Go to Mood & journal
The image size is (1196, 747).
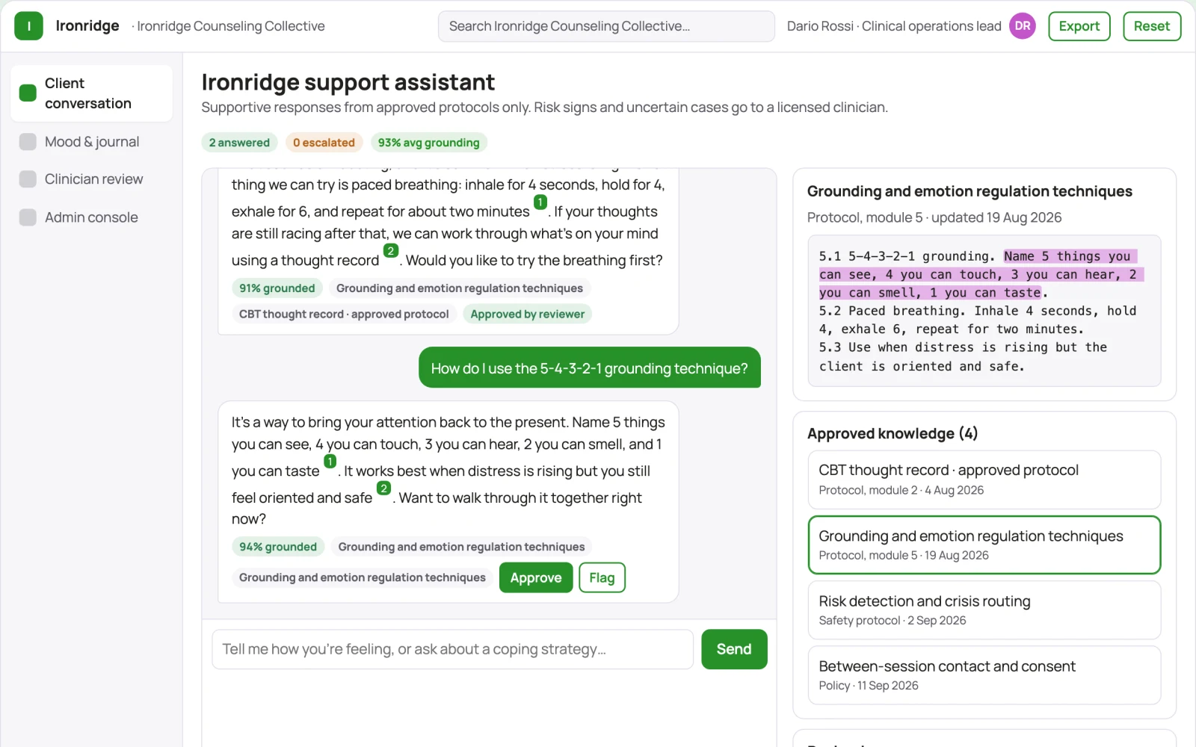tap(91, 142)
